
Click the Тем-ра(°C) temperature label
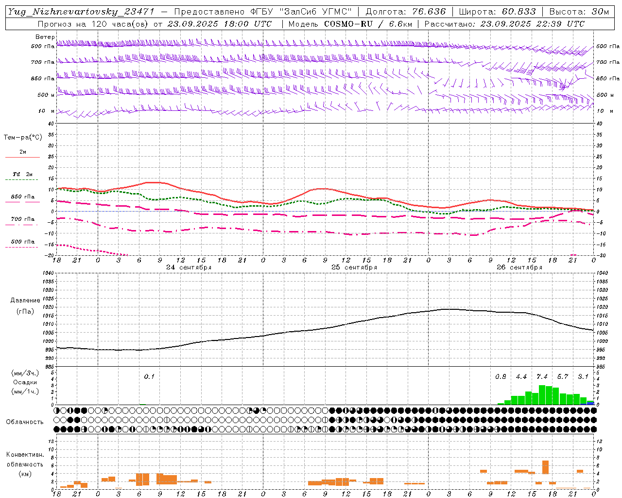click(23, 138)
